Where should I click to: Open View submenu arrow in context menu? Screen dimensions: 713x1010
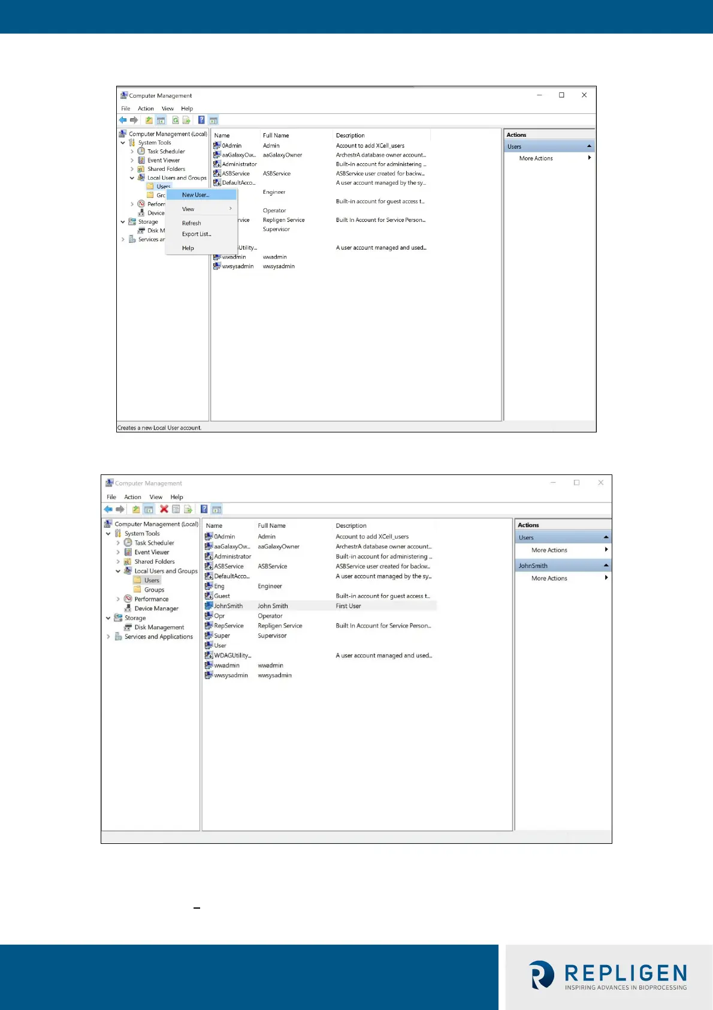click(231, 209)
